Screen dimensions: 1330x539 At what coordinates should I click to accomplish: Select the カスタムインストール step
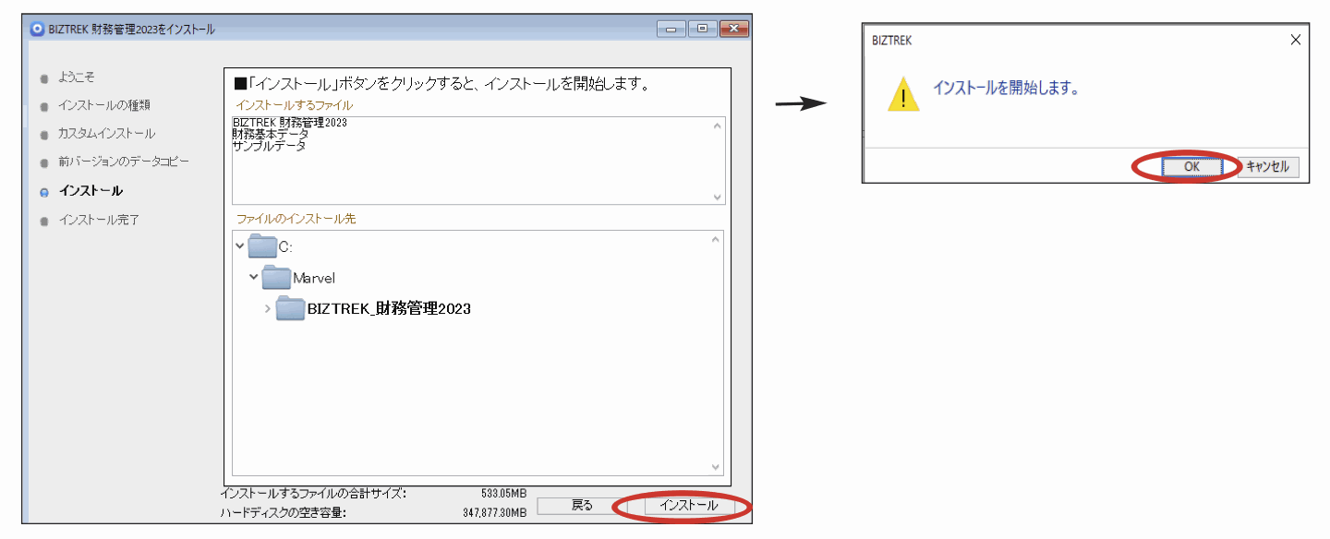(106, 134)
